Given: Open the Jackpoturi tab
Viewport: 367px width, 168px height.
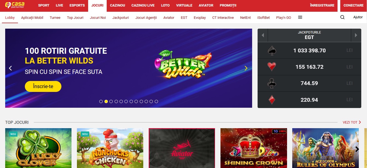Looking at the screenshot, I should (x=121, y=17).
